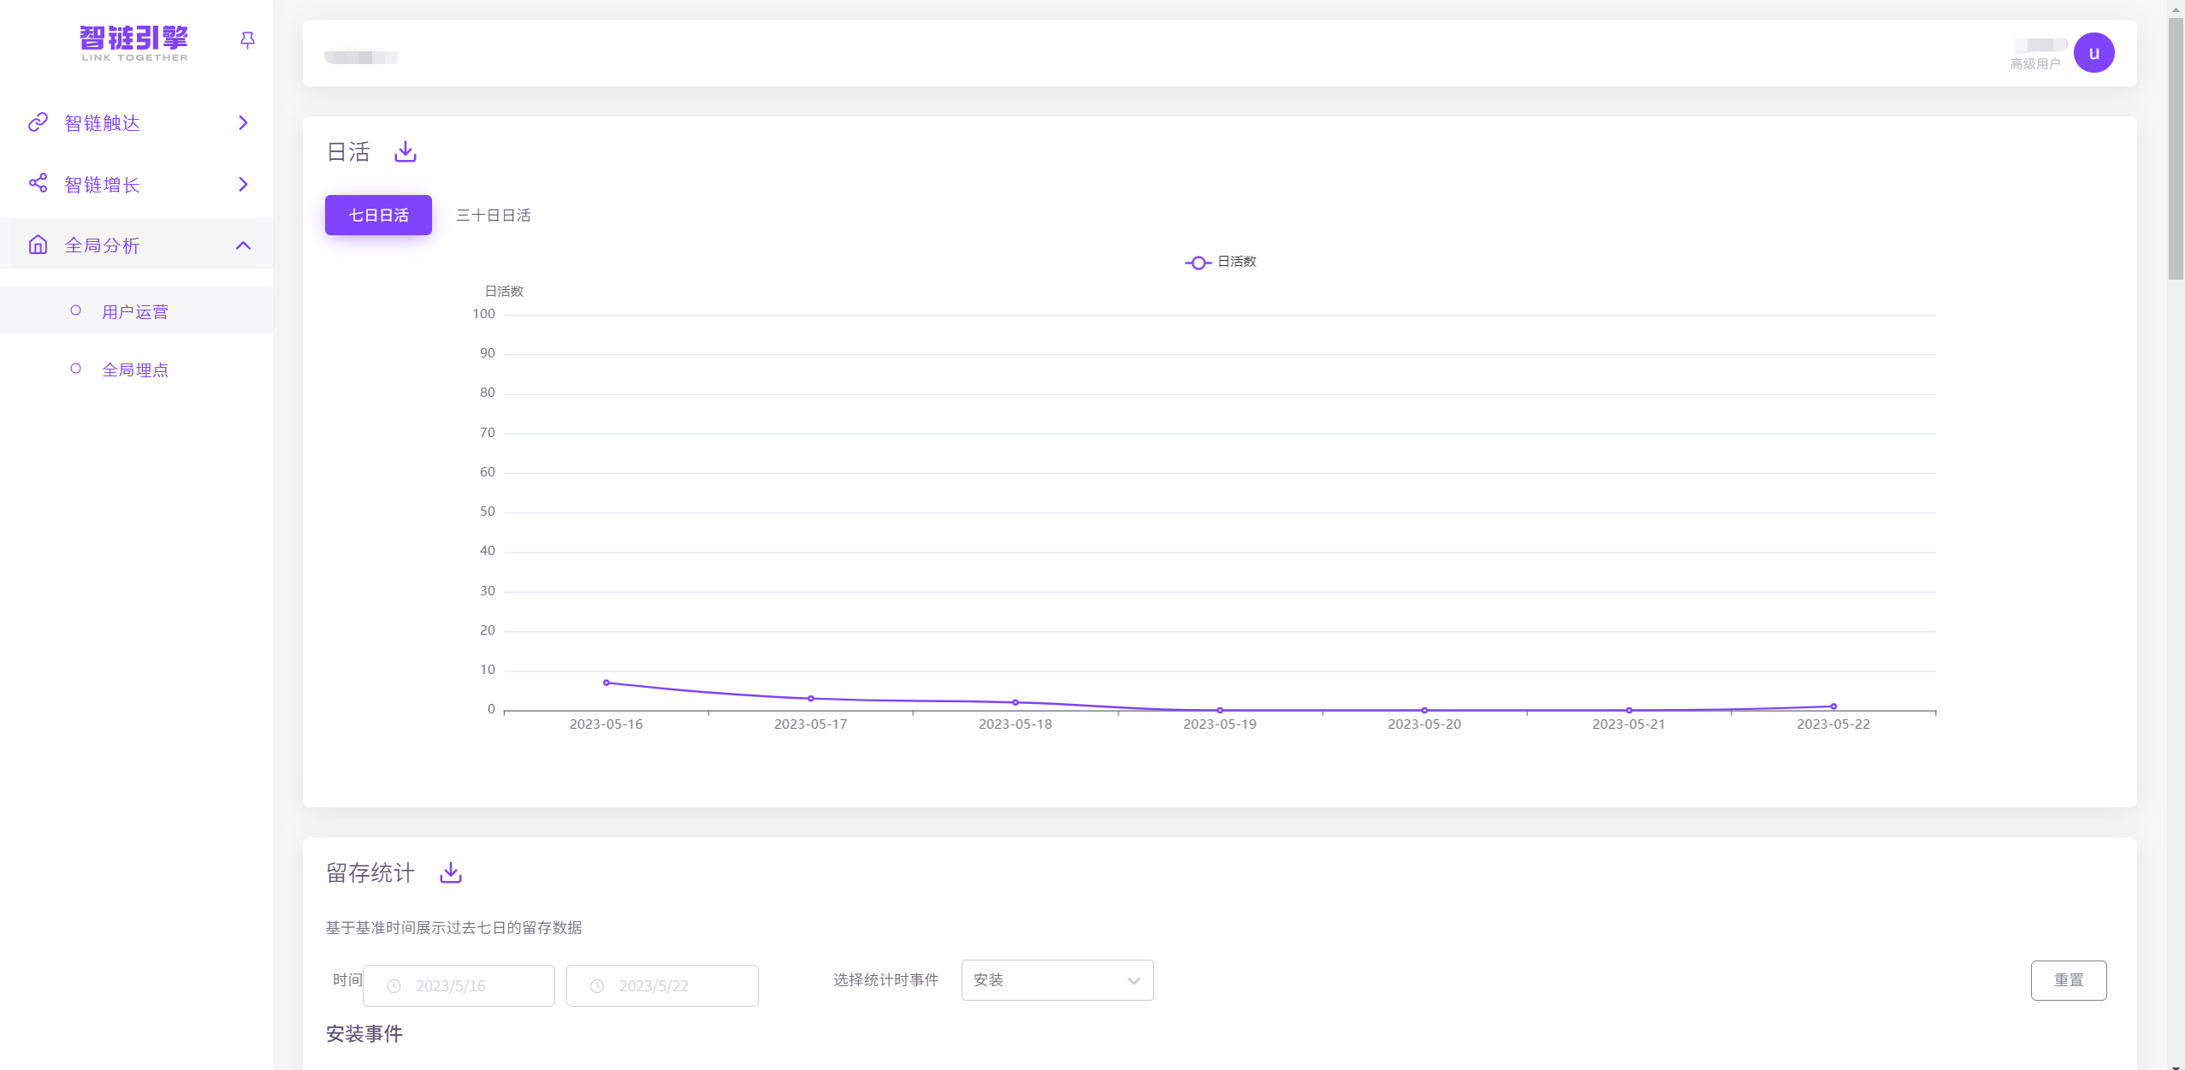Click the 2023-05-16 data point on chart
Viewport: 2185px width, 1070px height.
[607, 683]
